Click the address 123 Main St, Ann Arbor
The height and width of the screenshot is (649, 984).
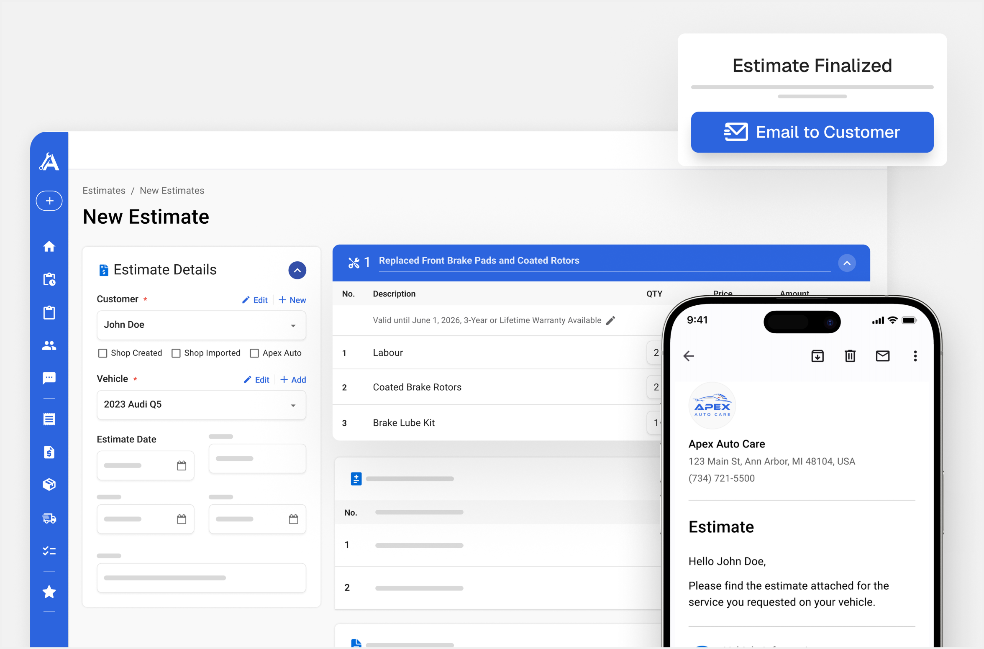click(x=772, y=461)
